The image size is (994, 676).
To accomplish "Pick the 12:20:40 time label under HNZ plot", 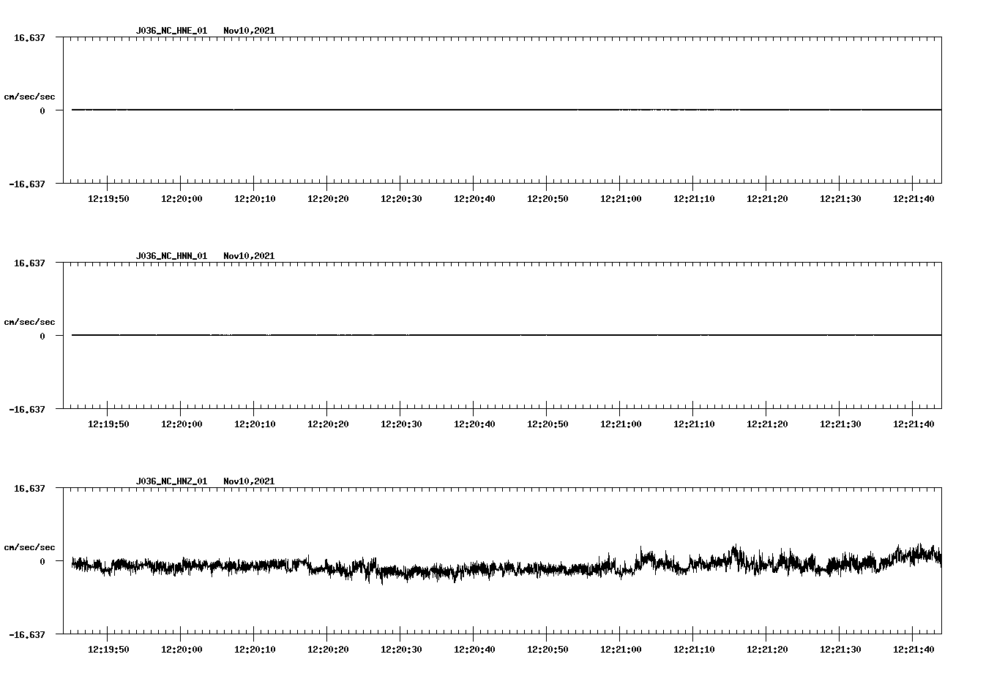I will click(474, 650).
